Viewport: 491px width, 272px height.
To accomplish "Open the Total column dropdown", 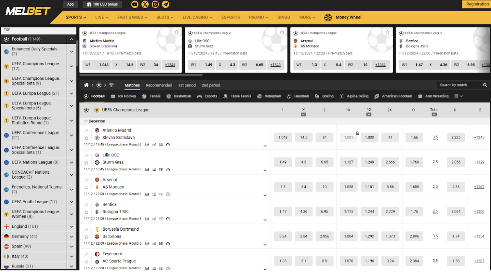I will [434, 115].
